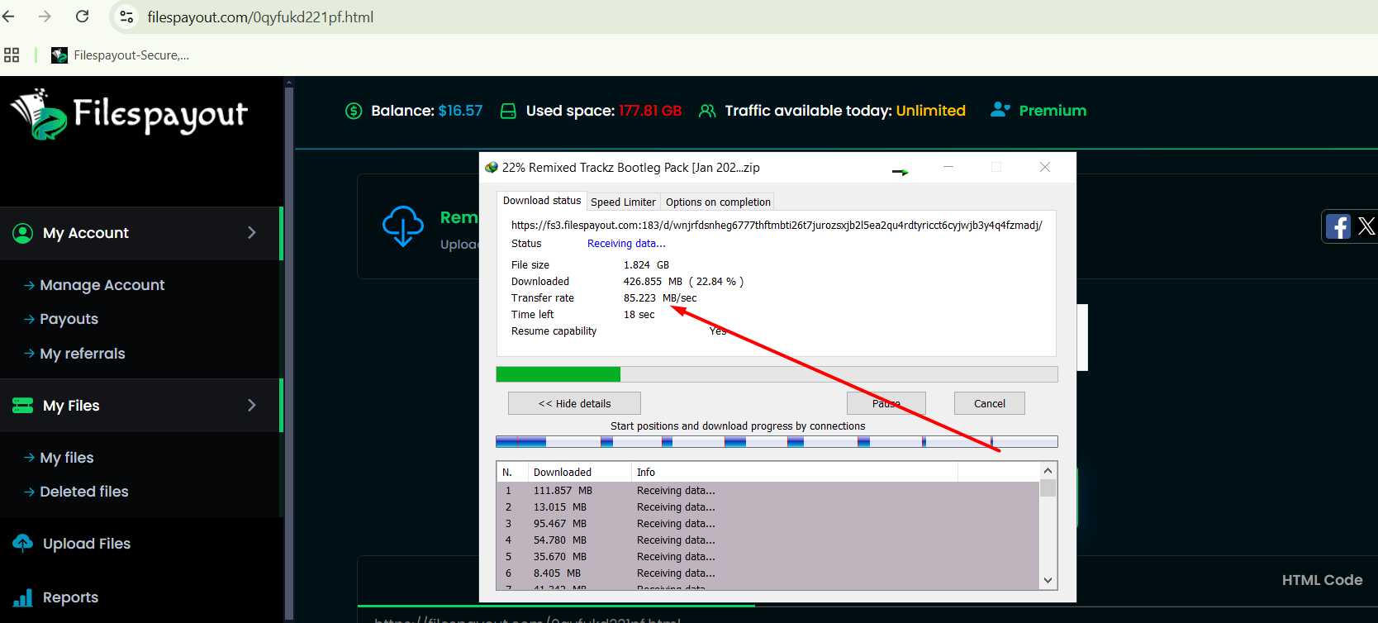Viewport: 1378px width, 623px height.
Task: Click the Receiving data... status text
Action: 626,244
